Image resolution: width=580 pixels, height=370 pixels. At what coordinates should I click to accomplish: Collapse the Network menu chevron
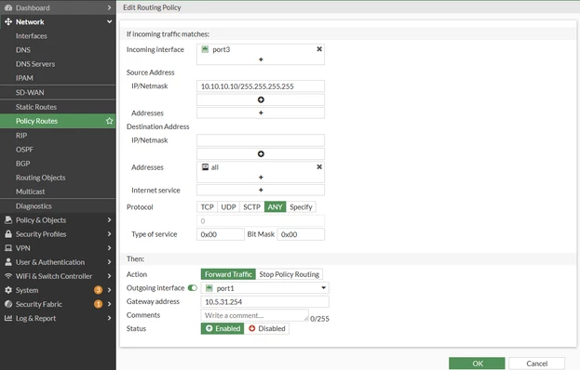(109, 21)
